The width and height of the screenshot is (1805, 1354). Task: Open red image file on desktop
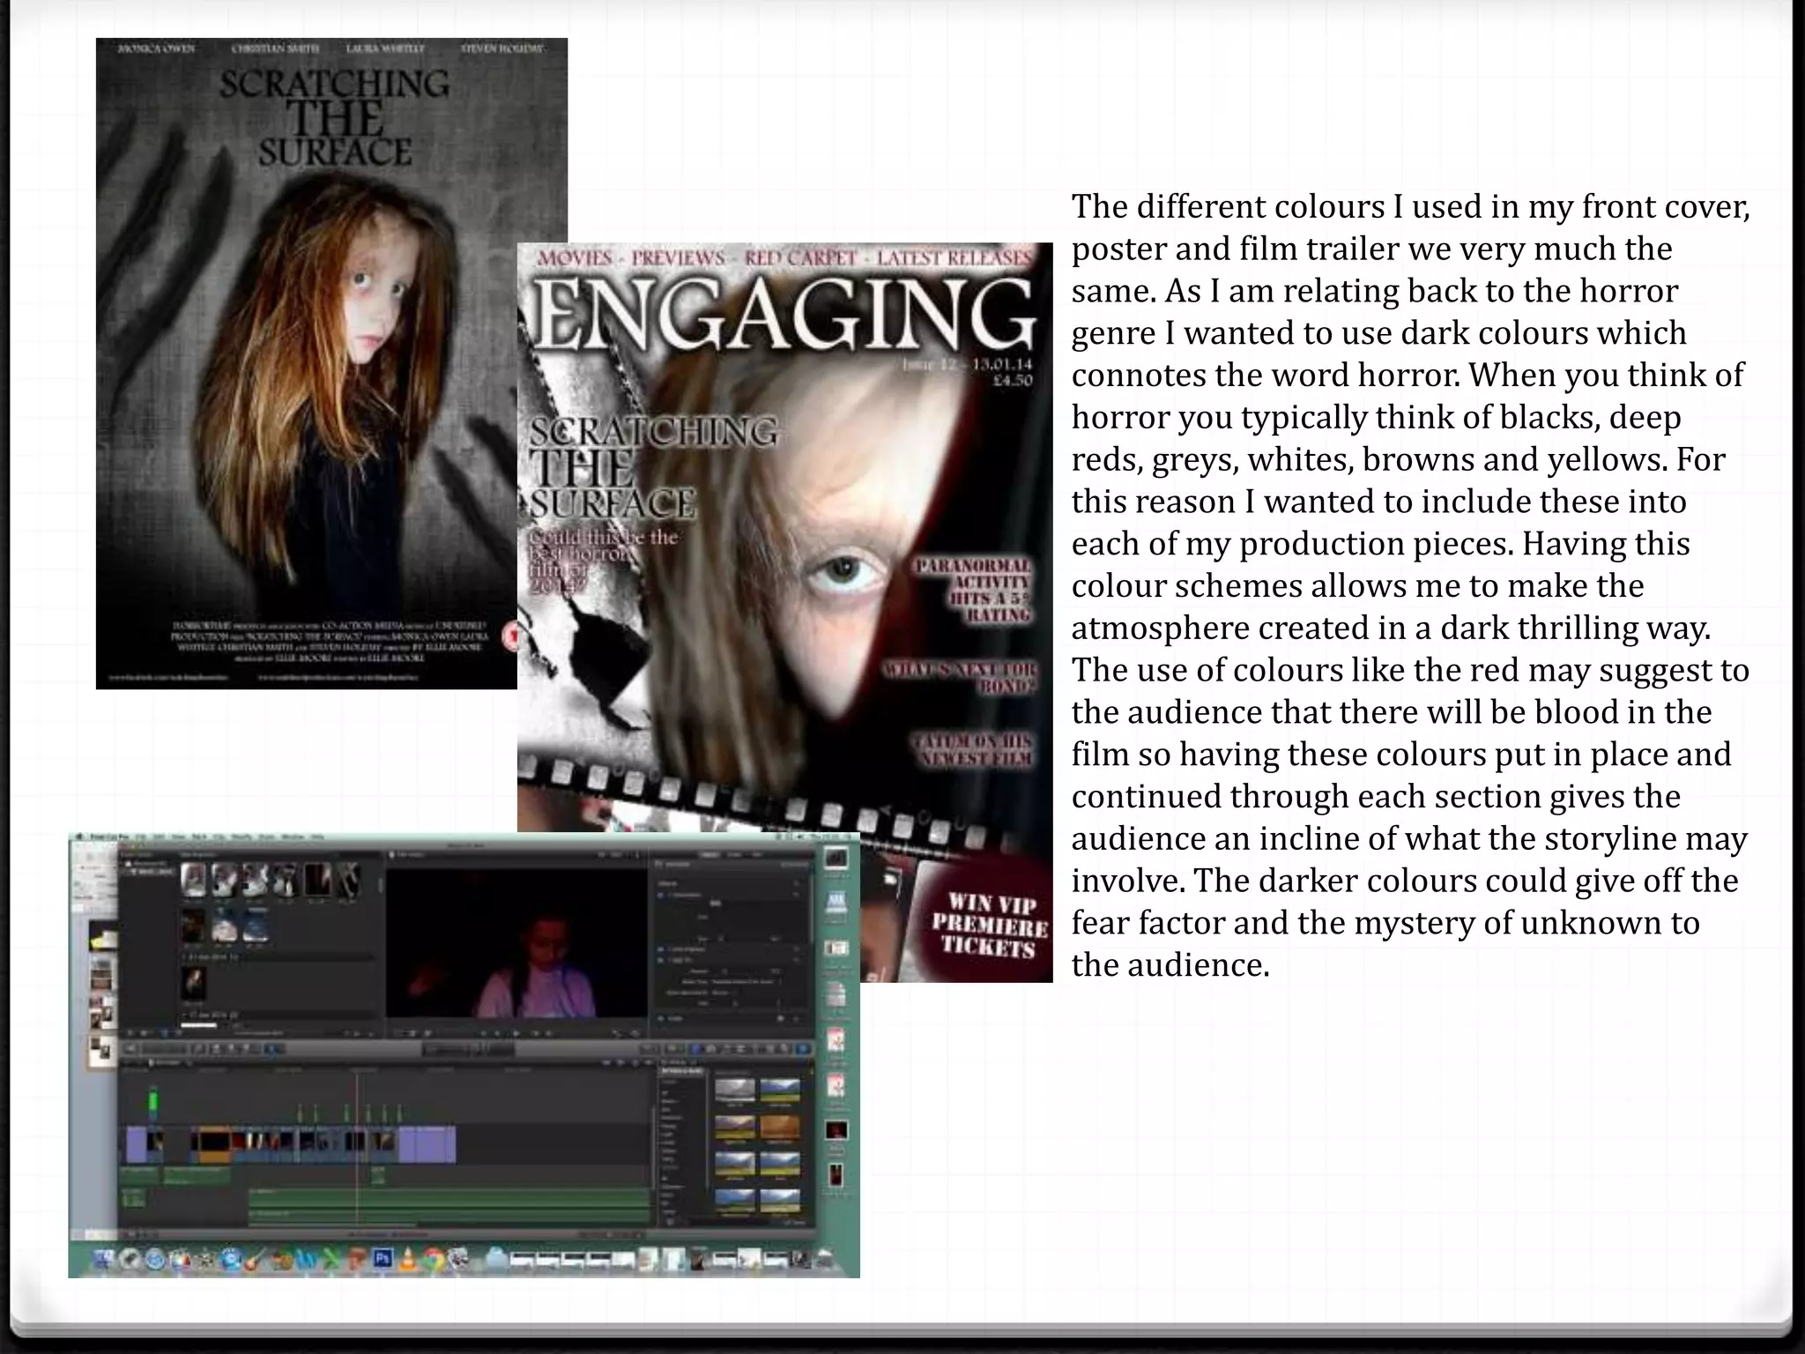(836, 1130)
